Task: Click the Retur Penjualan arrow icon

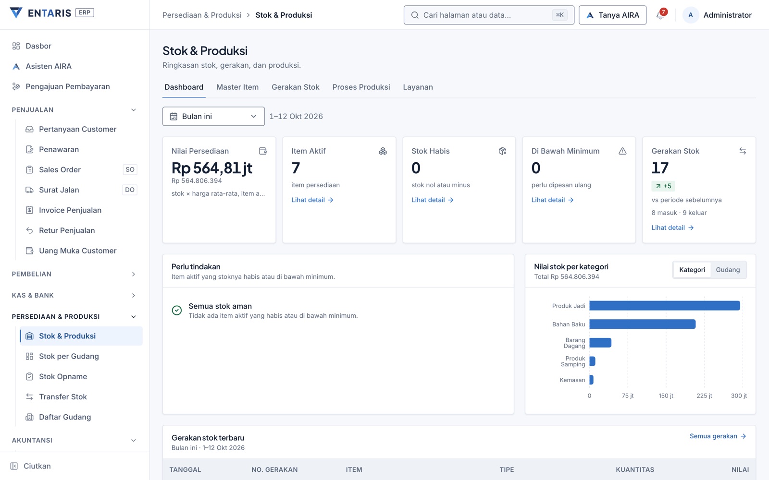Action: [x=29, y=230]
